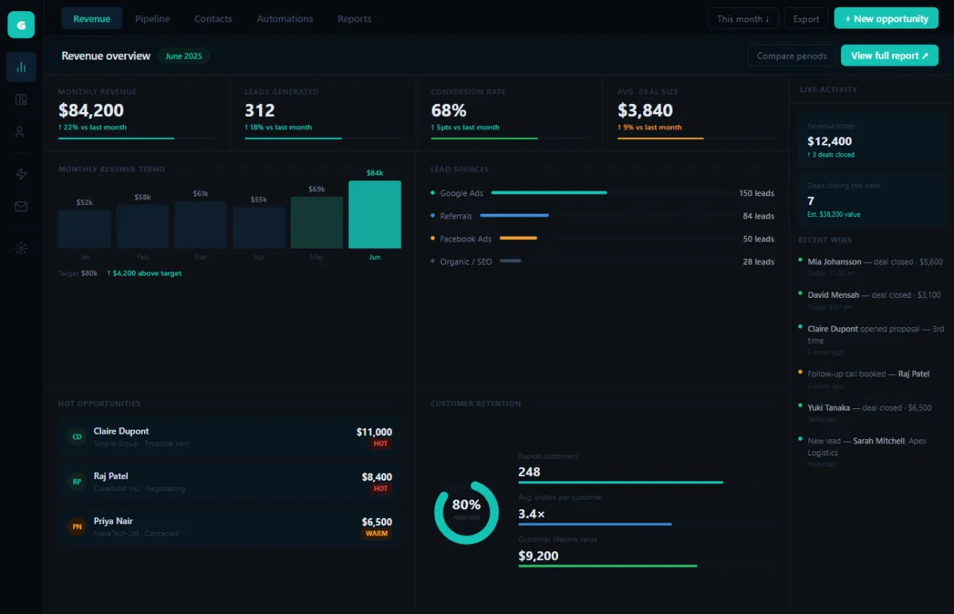
Task: Select the Priya Nair opportunity name
Action: [x=113, y=521]
